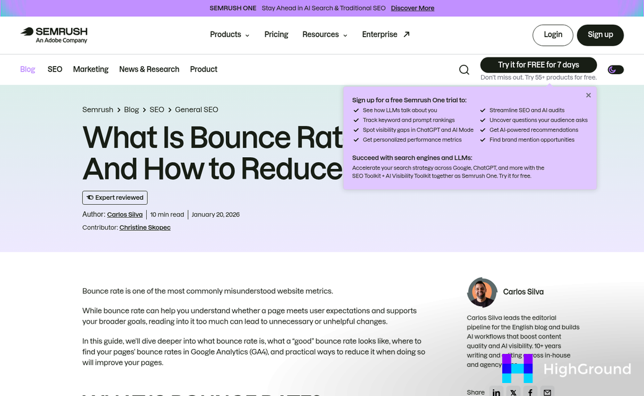Image resolution: width=644 pixels, height=396 pixels.
Task: Click 'Find brand mention opportunities'
Action: click(532, 139)
